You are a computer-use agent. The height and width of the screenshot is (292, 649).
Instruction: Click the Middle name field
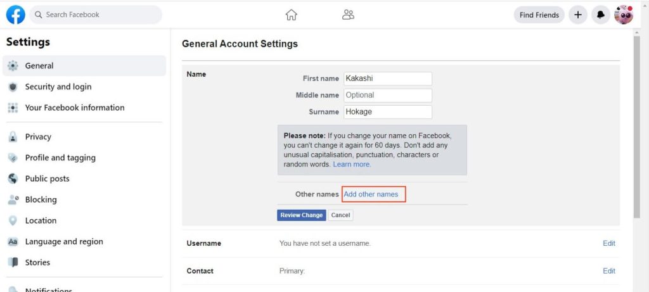(x=388, y=95)
